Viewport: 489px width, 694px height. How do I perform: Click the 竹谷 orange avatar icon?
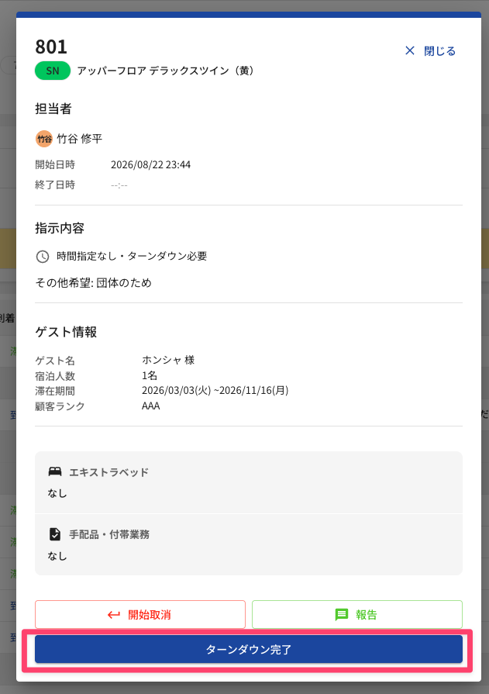coord(44,139)
